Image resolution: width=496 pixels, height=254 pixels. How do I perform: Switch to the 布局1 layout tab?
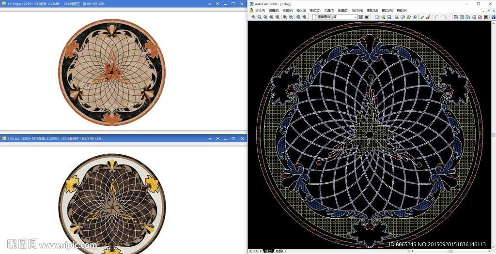tap(279, 251)
